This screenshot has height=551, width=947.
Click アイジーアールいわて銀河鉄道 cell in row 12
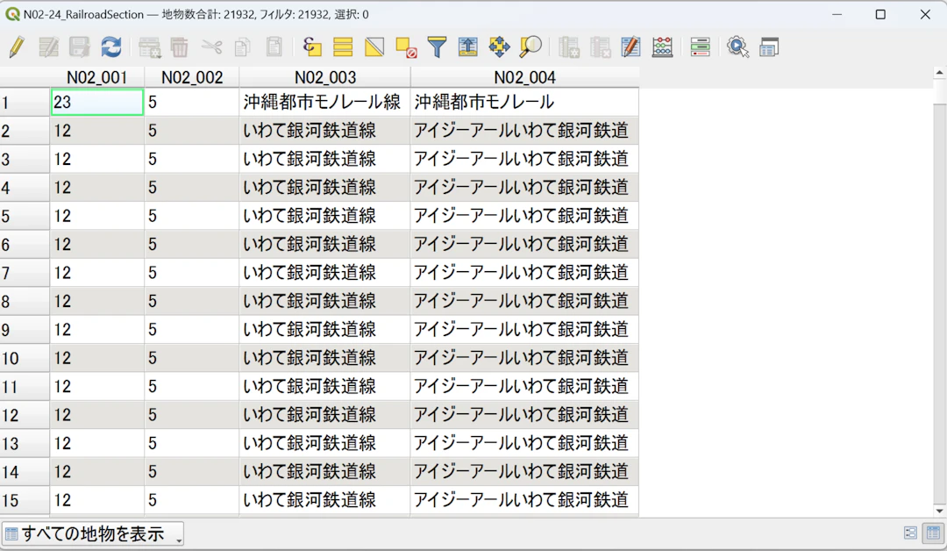click(x=524, y=414)
